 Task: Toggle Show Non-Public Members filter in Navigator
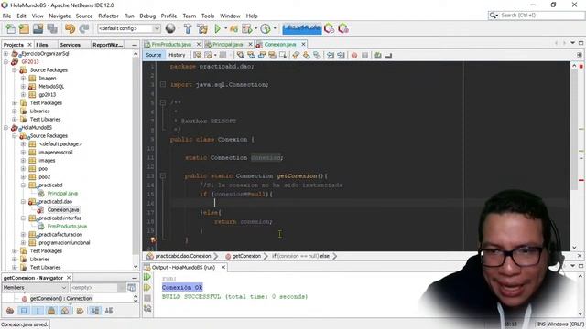(51, 311)
